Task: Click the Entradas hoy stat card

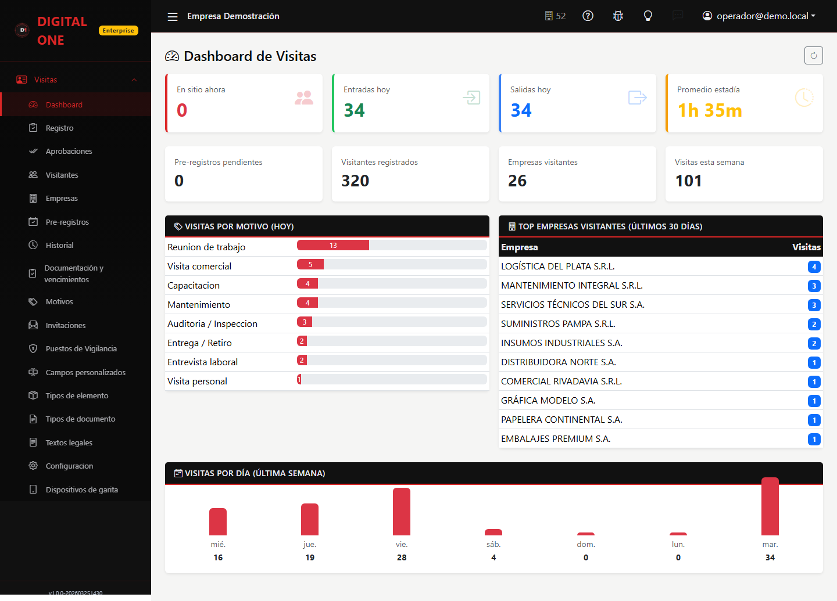Action: (410, 103)
